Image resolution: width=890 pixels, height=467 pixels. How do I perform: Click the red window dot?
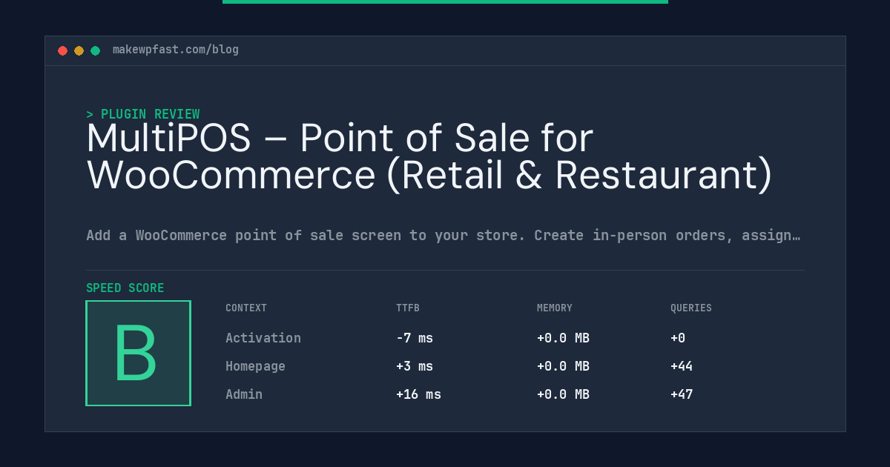click(62, 50)
